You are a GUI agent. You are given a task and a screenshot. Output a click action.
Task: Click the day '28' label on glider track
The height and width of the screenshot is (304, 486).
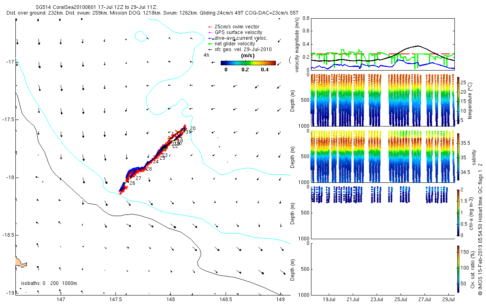(x=149, y=169)
